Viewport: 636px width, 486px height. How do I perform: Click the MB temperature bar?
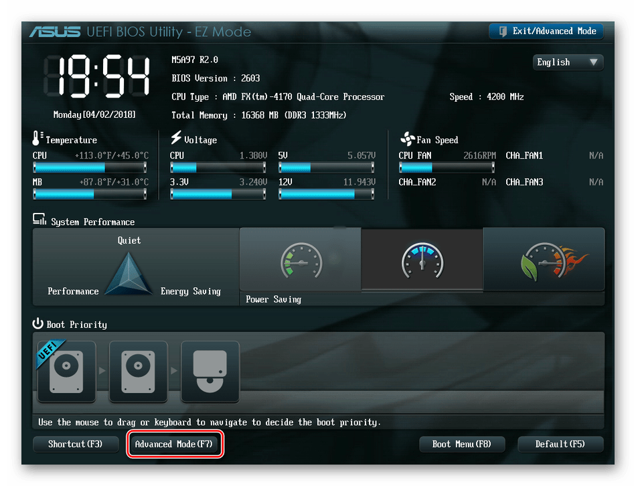90,194
